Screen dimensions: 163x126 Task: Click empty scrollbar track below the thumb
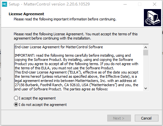[146, 71]
